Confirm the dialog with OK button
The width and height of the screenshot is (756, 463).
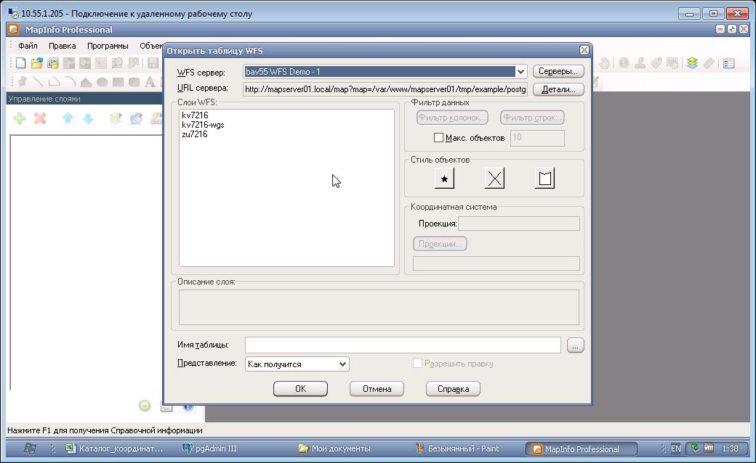click(300, 389)
